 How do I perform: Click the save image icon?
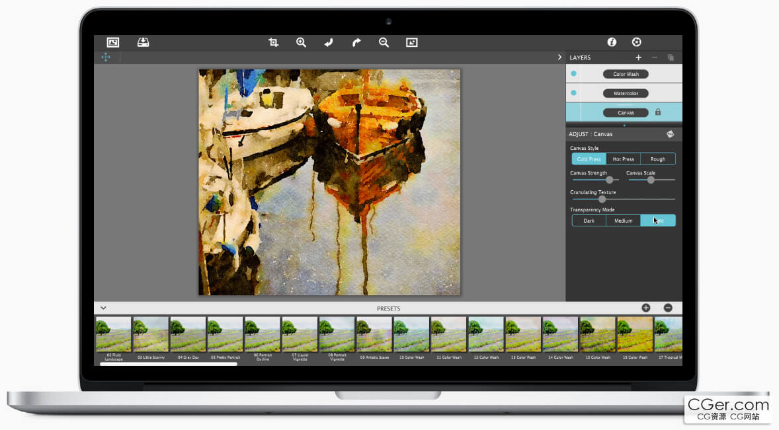point(143,42)
